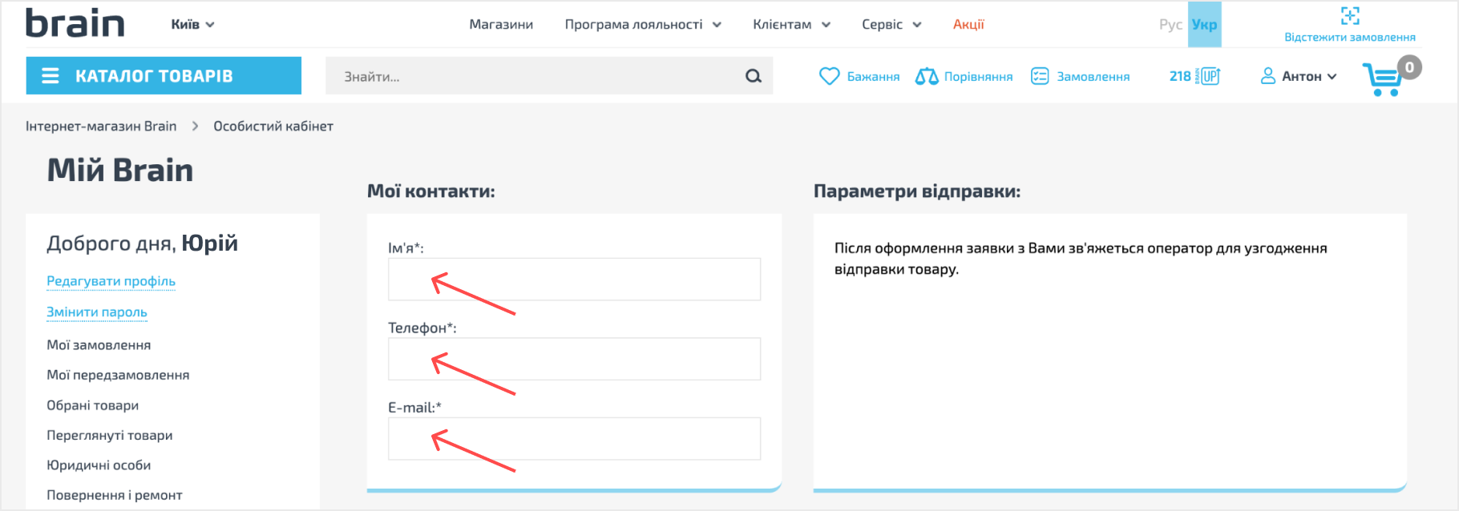Open Редагувати профіль link
The width and height of the screenshot is (1459, 511).
(x=111, y=281)
